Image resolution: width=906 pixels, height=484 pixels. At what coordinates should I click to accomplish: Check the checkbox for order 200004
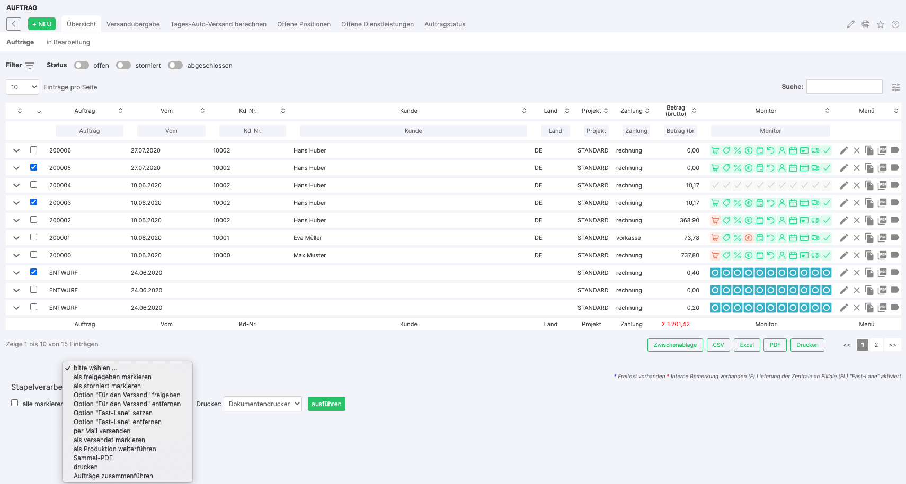pos(34,185)
